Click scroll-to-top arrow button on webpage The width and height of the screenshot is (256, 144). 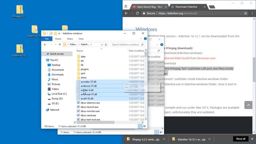coord(248,105)
